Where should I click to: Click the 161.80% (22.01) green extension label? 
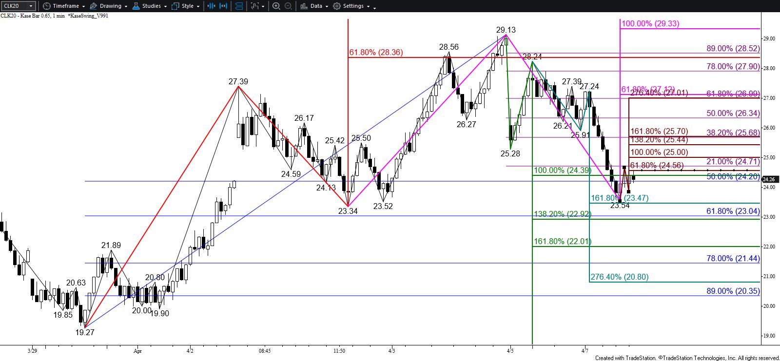563,241
